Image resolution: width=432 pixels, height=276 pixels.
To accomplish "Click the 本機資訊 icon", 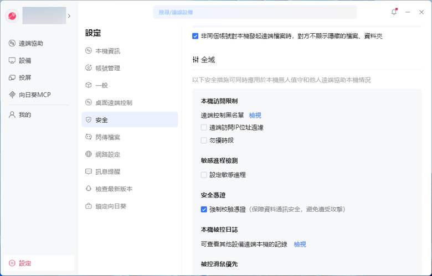I will point(89,51).
